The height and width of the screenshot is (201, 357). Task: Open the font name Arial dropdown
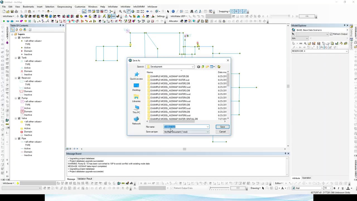pyautogui.click(x=322, y=188)
